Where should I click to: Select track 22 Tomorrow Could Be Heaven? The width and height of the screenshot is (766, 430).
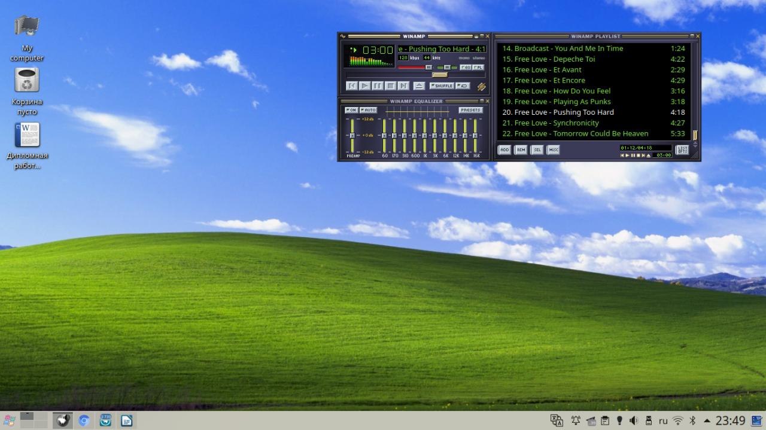point(594,134)
